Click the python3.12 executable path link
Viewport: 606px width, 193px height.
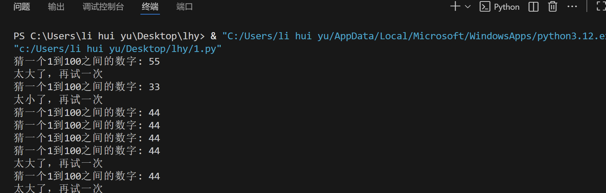point(414,36)
